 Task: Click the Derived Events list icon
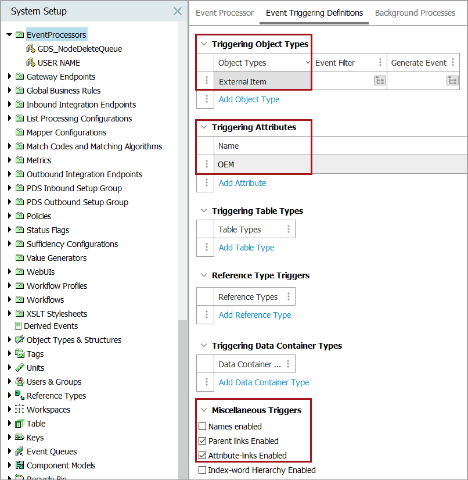coord(19,326)
